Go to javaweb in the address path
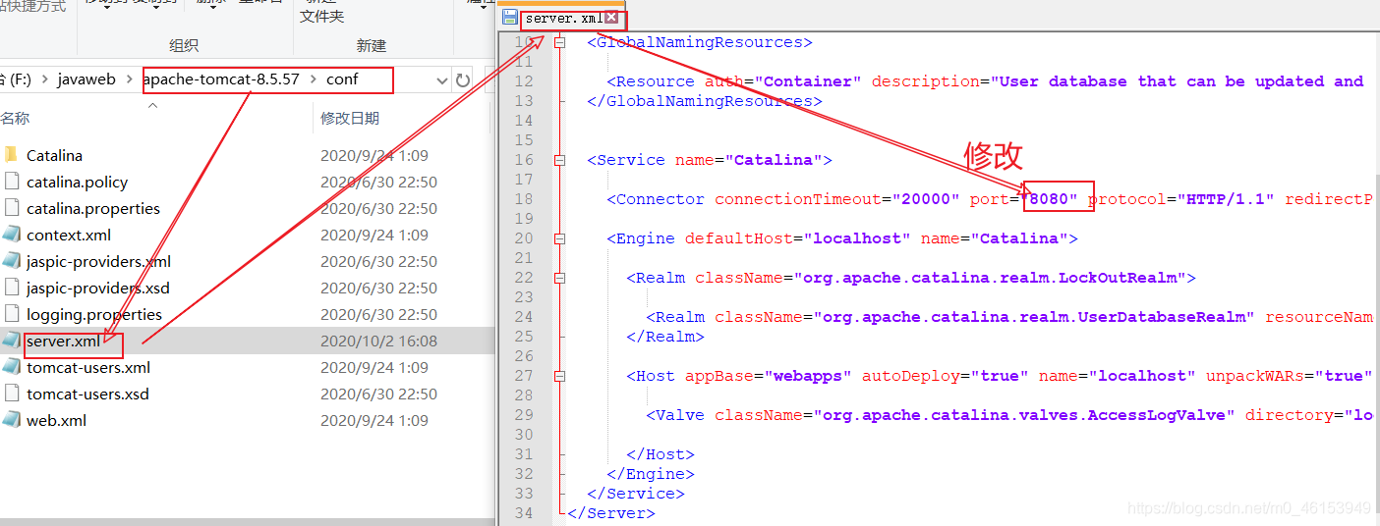 tap(86, 79)
